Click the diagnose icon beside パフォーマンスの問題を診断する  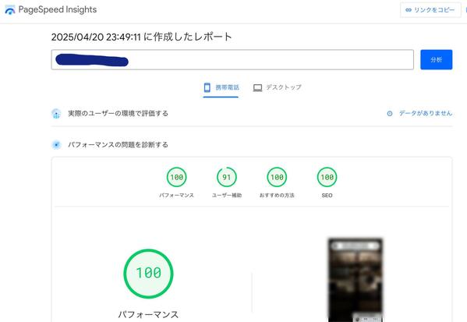pyautogui.click(x=56, y=145)
